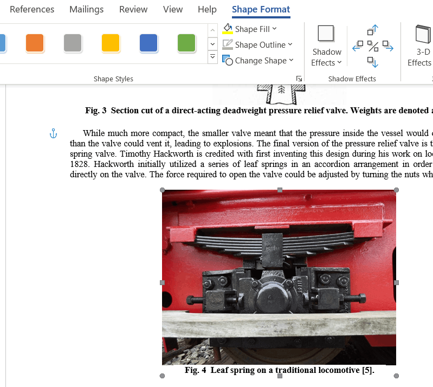
Task: Open the Help tab
Action: click(x=207, y=9)
